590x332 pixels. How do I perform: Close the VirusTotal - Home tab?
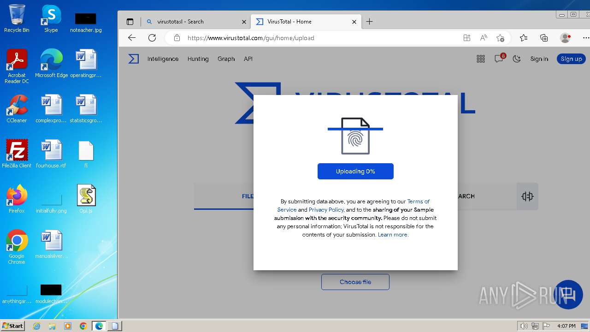[x=354, y=22]
